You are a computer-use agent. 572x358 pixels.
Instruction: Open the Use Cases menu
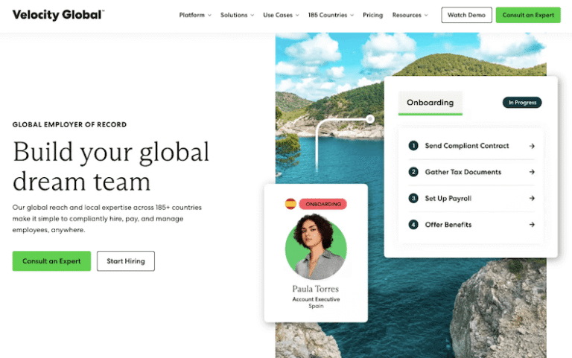278,15
